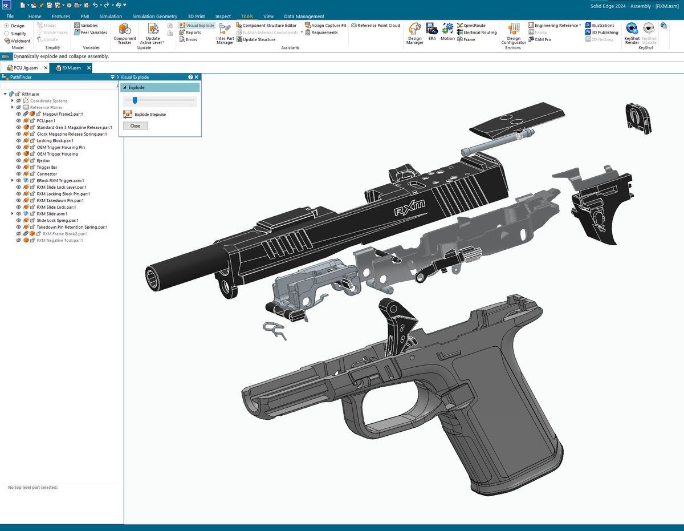Open the Data Management ribbon tab

(x=304, y=17)
